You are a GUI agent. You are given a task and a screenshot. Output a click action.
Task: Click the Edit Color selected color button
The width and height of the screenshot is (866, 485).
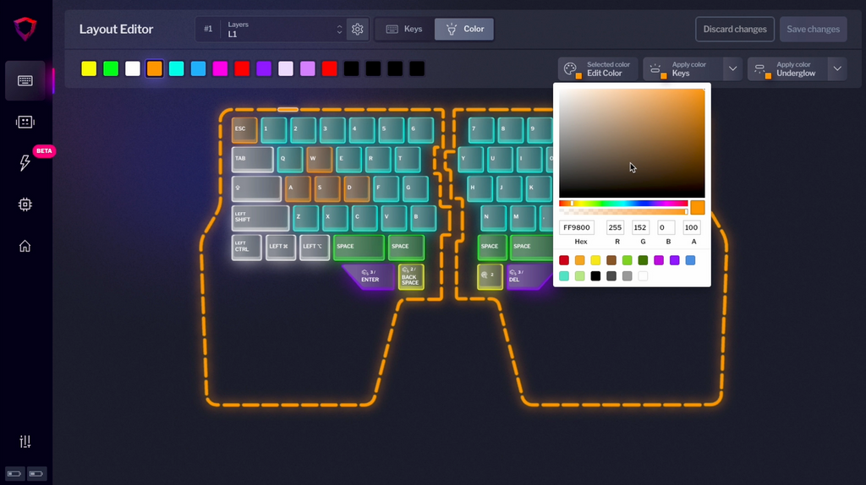click(598, 69)
